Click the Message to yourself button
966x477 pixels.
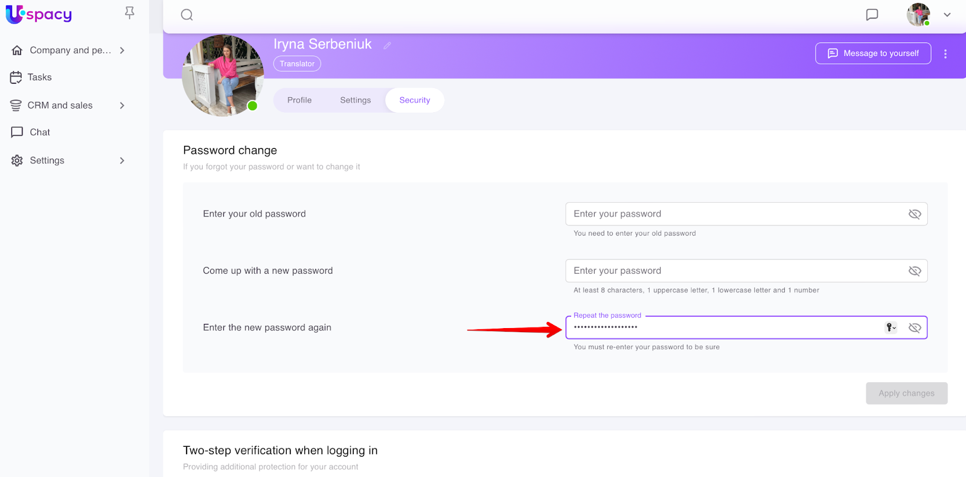point(873,53)
